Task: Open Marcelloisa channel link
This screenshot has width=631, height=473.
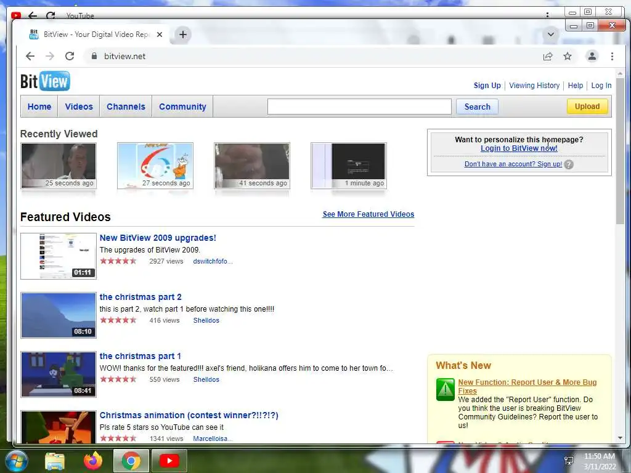Action: pos(213,439)
